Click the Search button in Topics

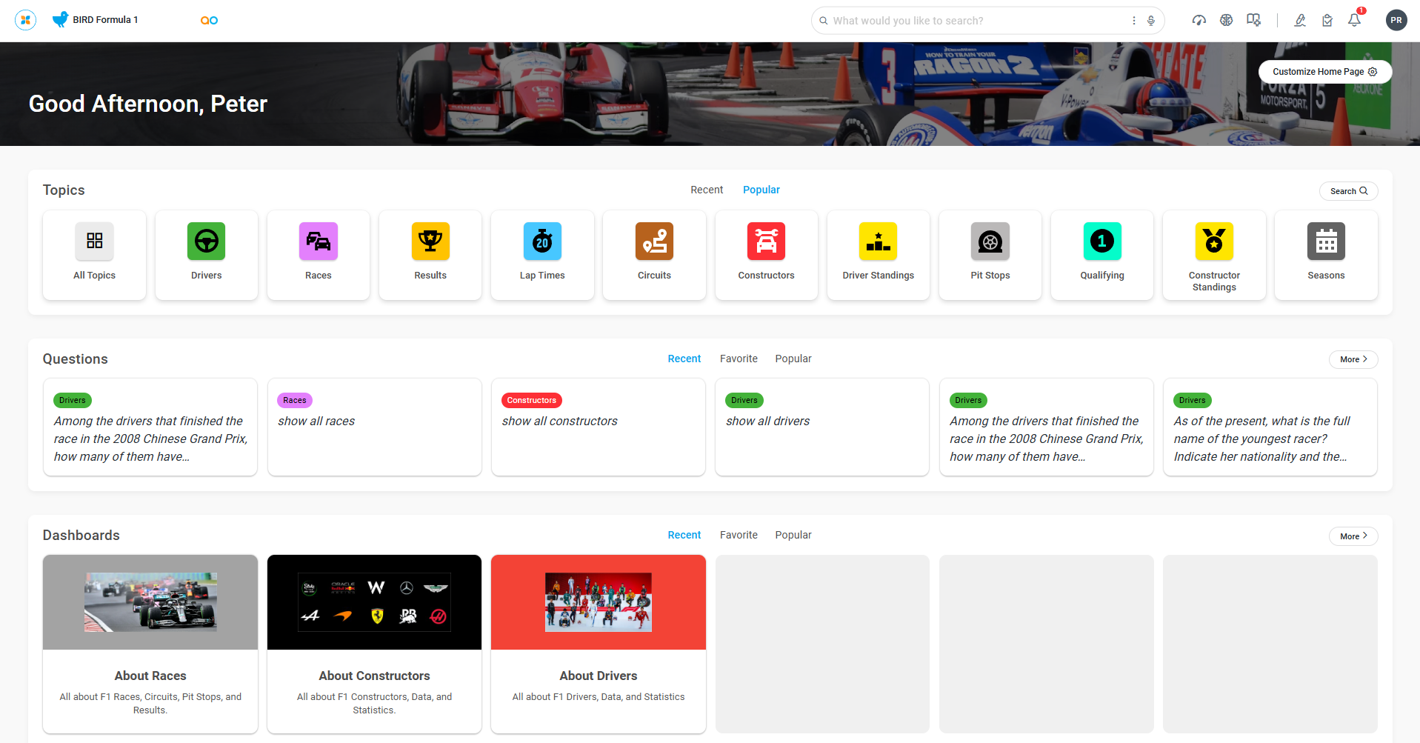pos(1348,191)
